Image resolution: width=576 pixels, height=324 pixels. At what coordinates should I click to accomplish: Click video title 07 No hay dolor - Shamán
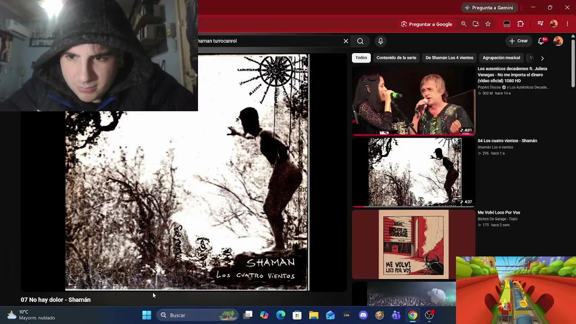56,300
